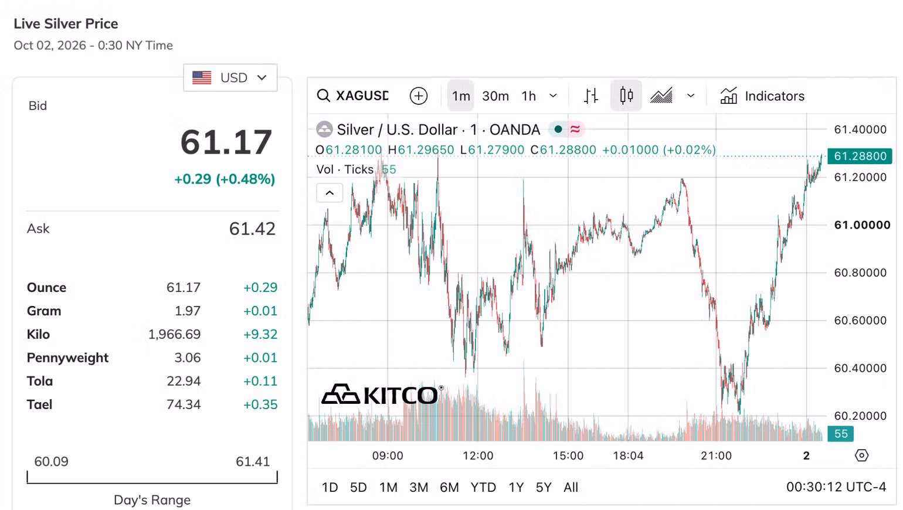Select the 5D range tab
Viewport: 903px width, 510px height.
358,487
